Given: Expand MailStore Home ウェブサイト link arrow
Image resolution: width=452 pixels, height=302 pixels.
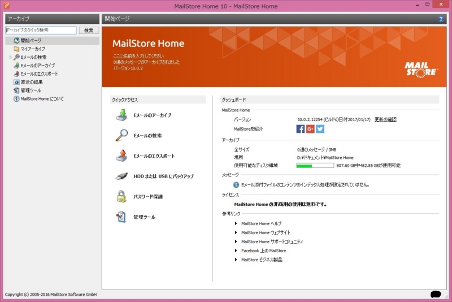Looking at the screenshot, I should (x=236, y=232).
